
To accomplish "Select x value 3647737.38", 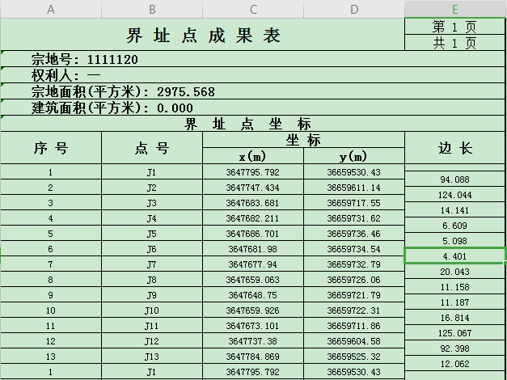I will (x=253, y=341).
